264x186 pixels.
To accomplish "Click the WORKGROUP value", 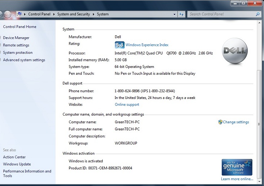I will [x=126, y=143].
